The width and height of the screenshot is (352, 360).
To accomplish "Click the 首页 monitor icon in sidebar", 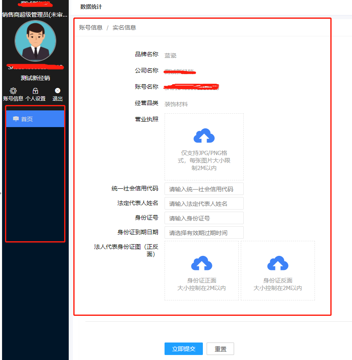I will 16,119.
